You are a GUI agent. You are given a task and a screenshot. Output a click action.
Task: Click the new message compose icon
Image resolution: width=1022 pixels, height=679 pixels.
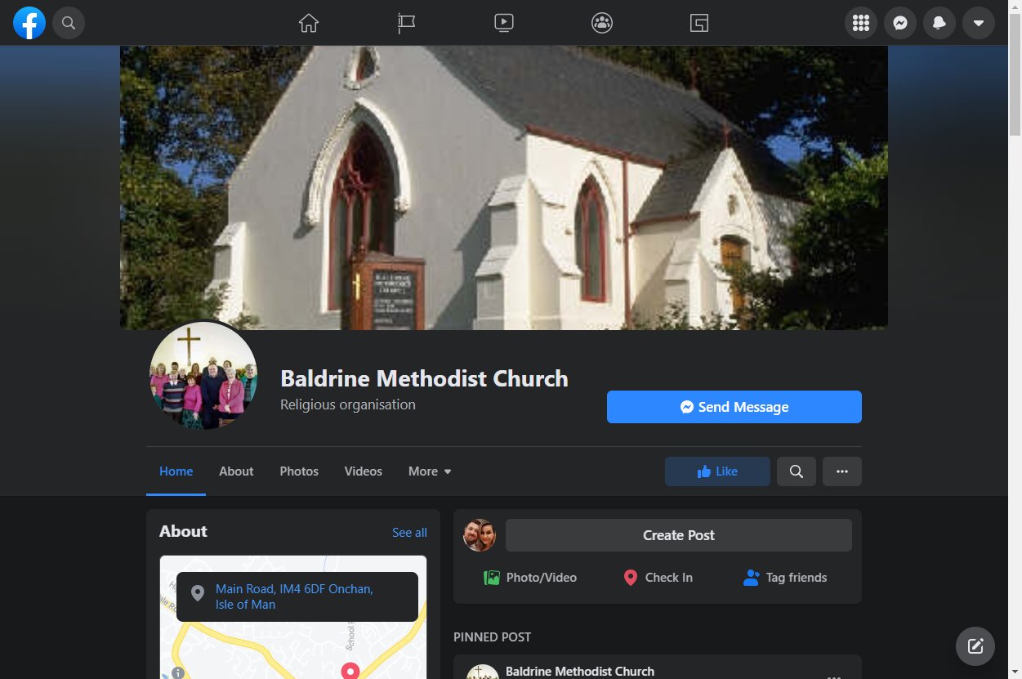[x=975, y=646]
